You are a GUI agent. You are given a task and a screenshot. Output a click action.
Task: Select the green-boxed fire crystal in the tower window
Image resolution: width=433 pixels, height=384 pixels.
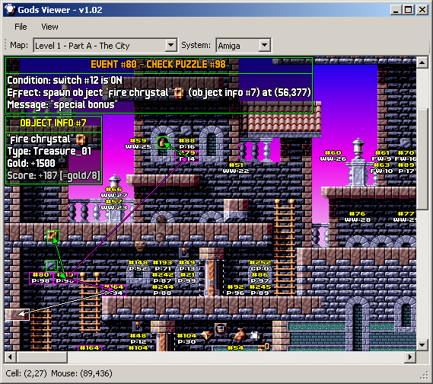163,142
